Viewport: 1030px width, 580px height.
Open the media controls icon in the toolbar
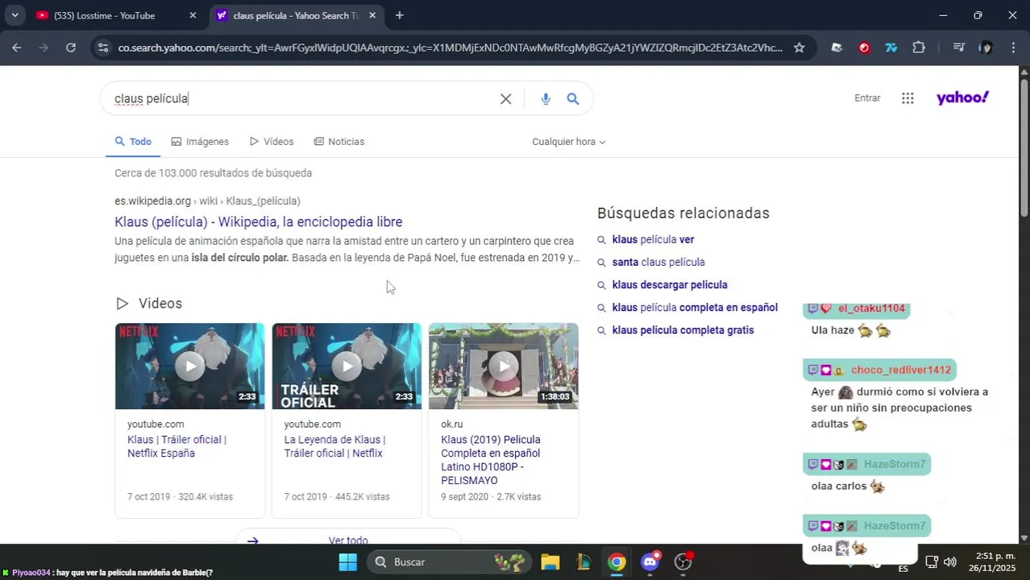pyautogui.click(x=958, y=48)
